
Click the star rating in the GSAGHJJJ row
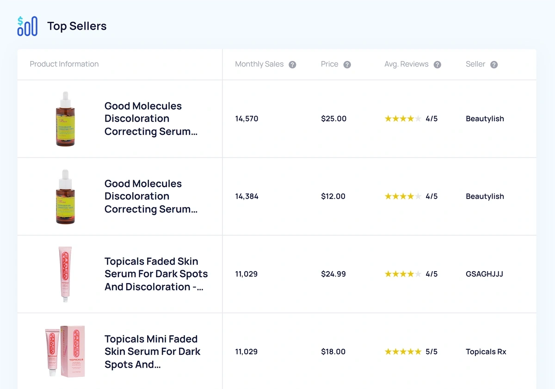click(403, 274)
